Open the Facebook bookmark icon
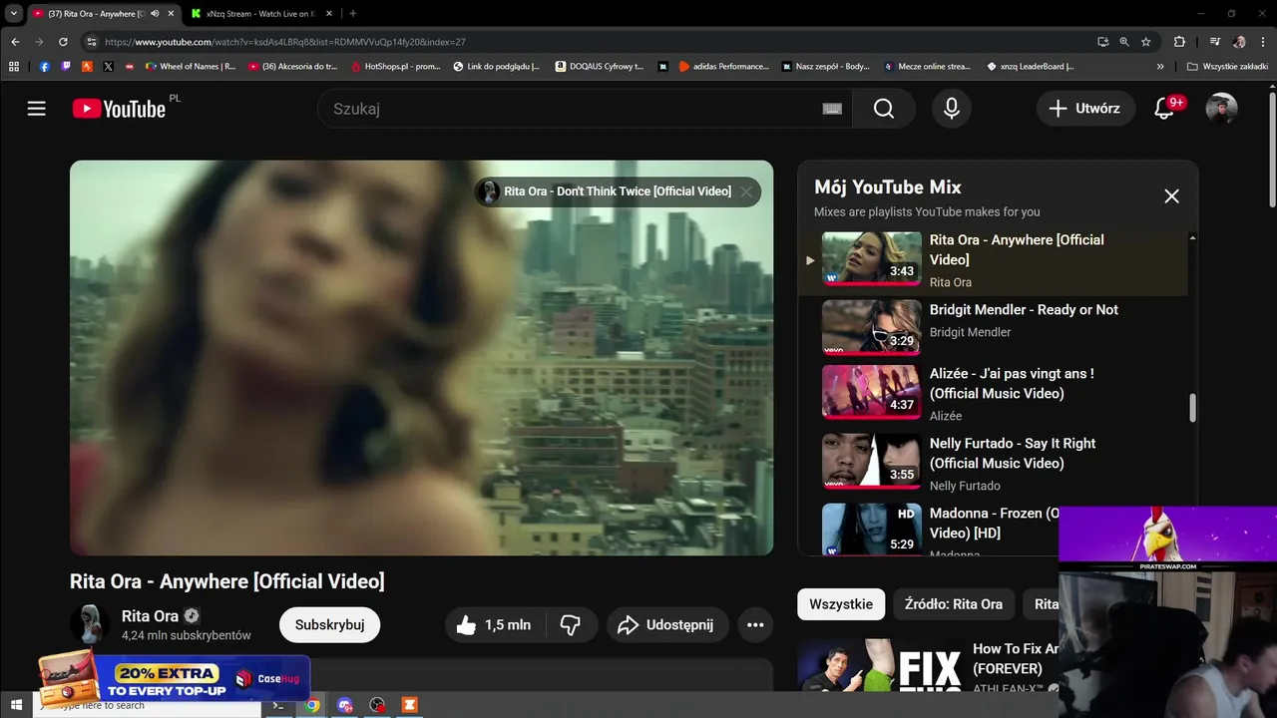The width and height of the screenshot is (1277, 718). tap(45, 67)
